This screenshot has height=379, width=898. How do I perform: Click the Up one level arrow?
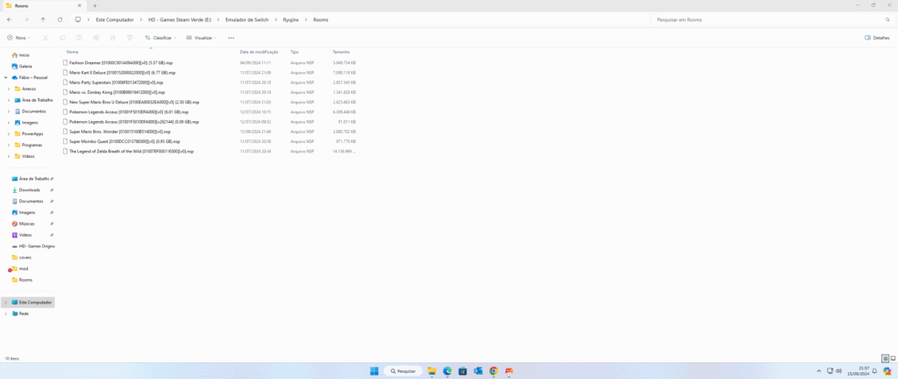(x=43, y=19)
